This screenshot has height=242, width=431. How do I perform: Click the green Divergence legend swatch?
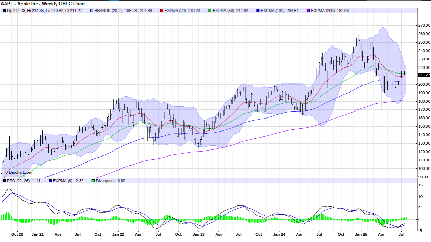coord(93,181)
